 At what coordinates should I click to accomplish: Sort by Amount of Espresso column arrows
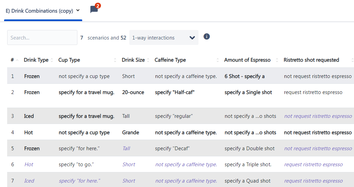(x=277, y=60)
